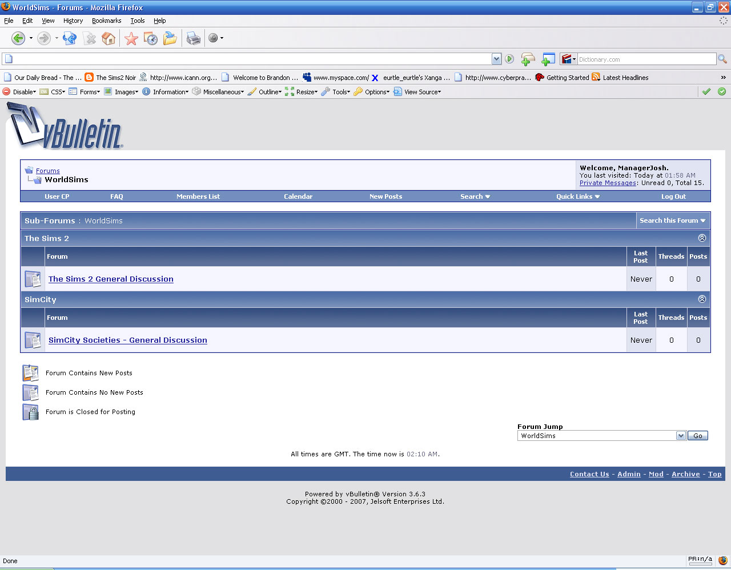731x570 pixels.
Task: Collapse the SimCity category
Action: click(702, 299)
